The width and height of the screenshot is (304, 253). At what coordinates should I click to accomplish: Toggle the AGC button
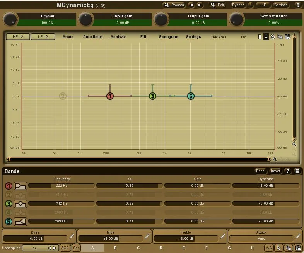pyautogui.click(x=65, y=248)
